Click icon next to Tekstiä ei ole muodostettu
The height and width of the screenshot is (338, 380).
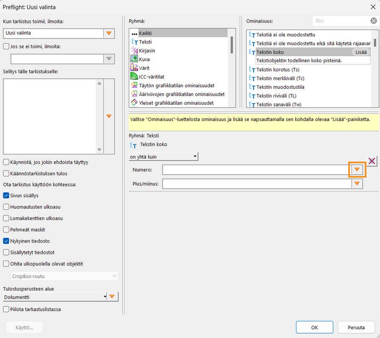(x=252, y=35)
